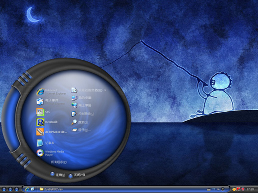This screenshot has height=193, width=258.
Task: Launch the 电子邮件 email program
Action: [50, 101]
